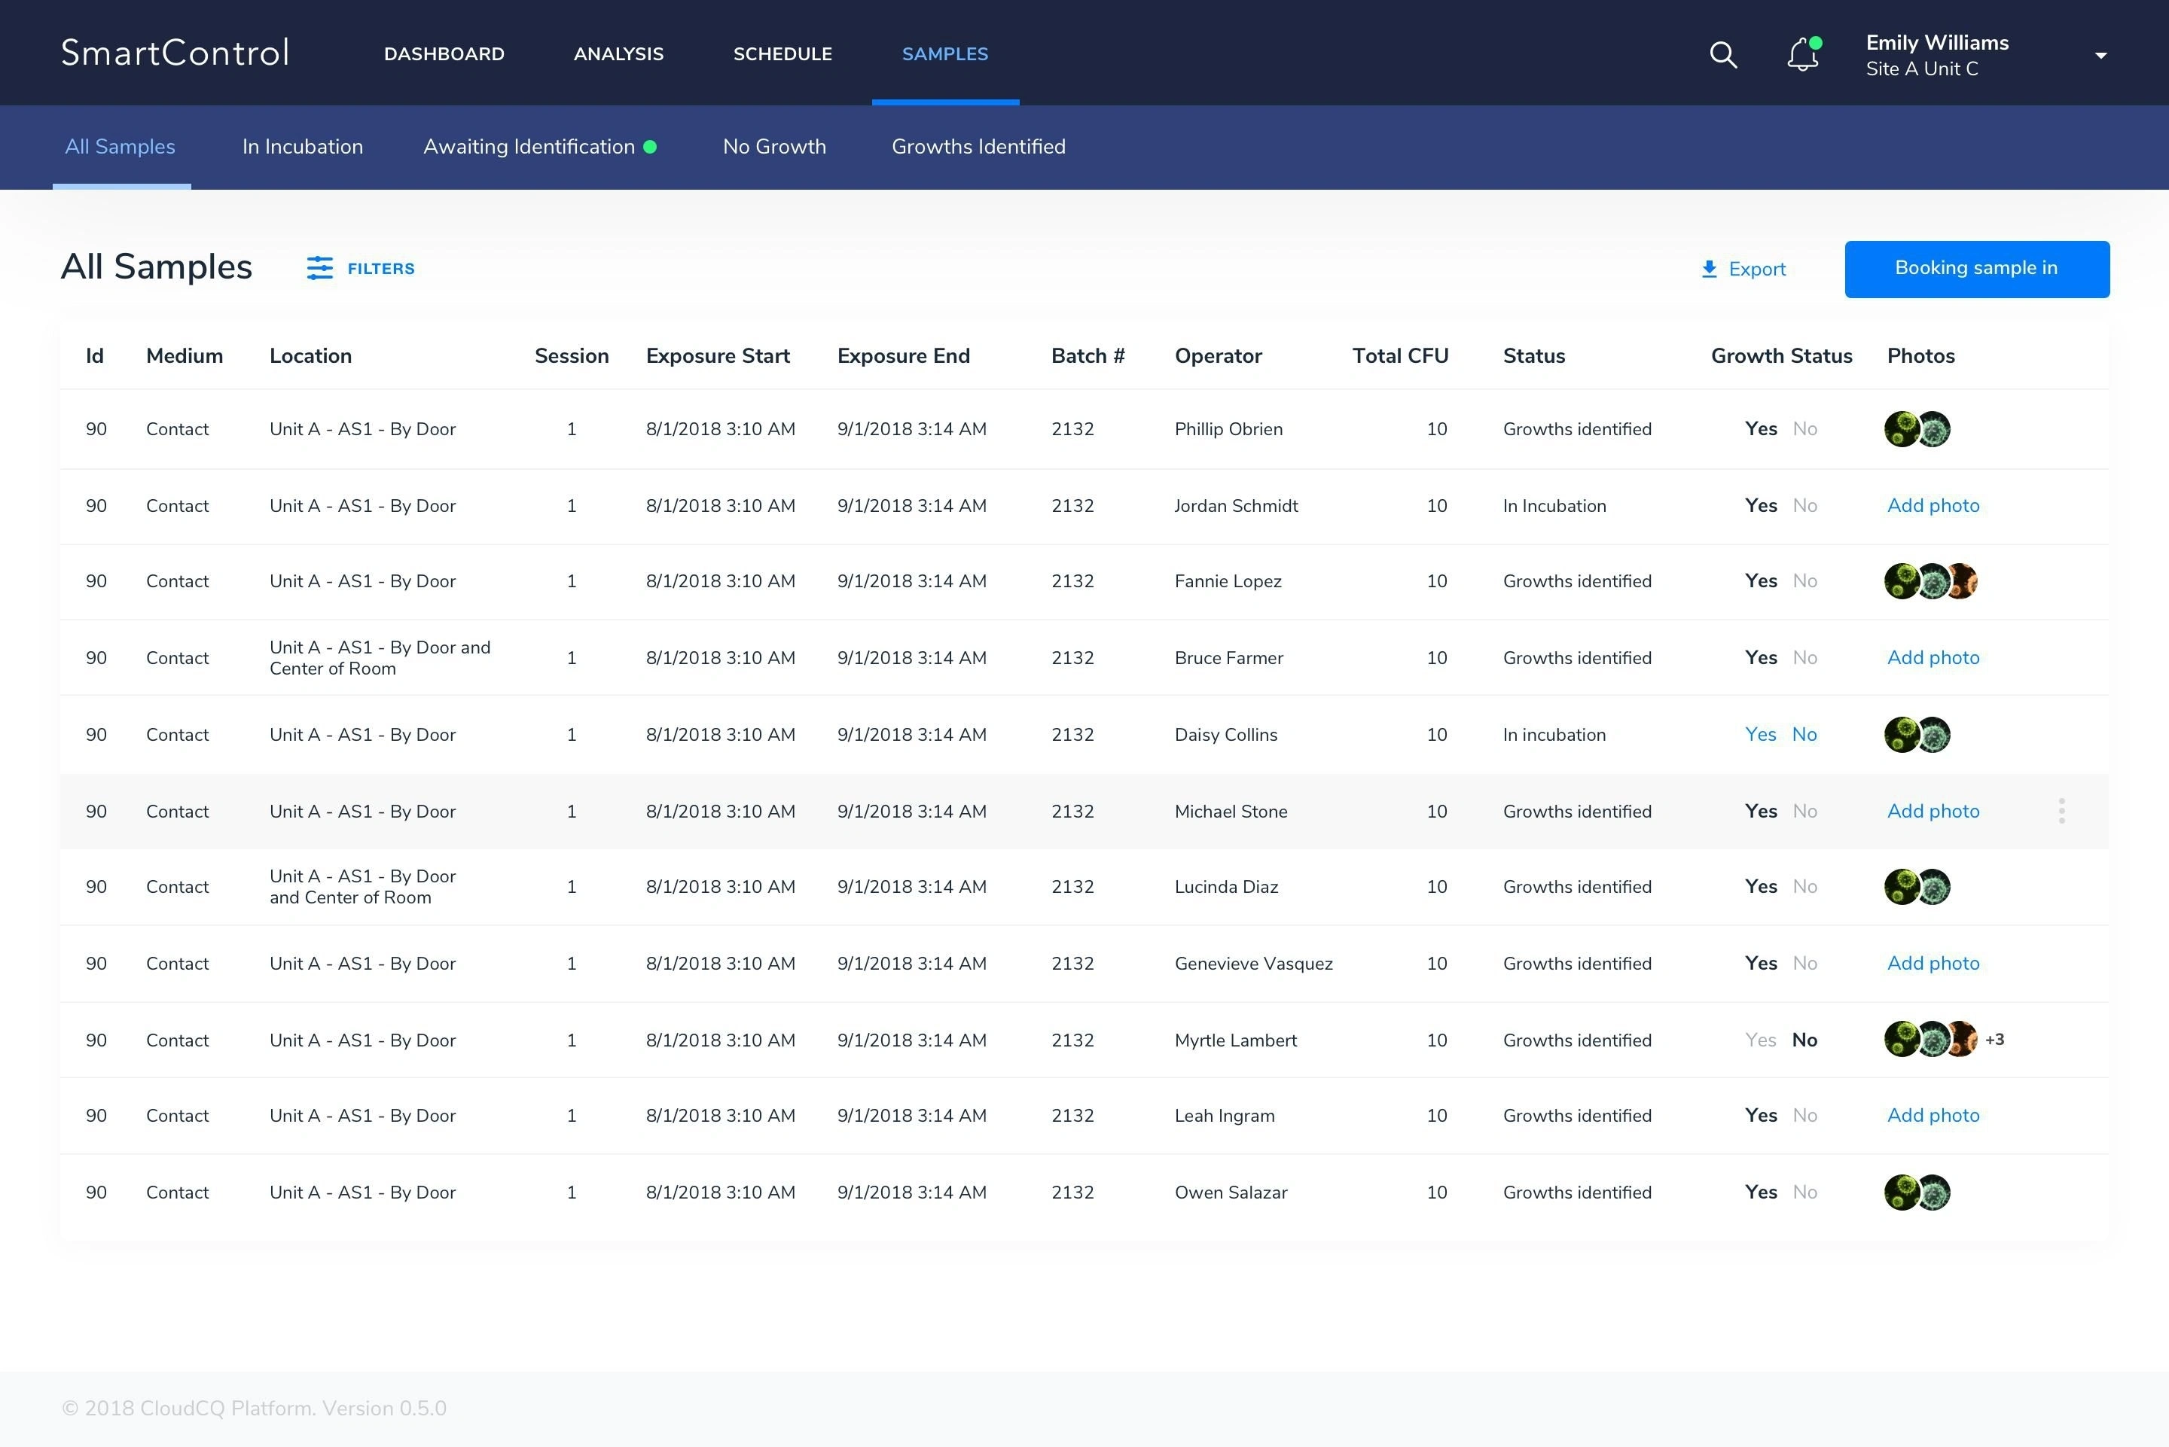Open the Growths Identified tab
This screenshot has width=2169, height=1447.
(x=978, y=147)
